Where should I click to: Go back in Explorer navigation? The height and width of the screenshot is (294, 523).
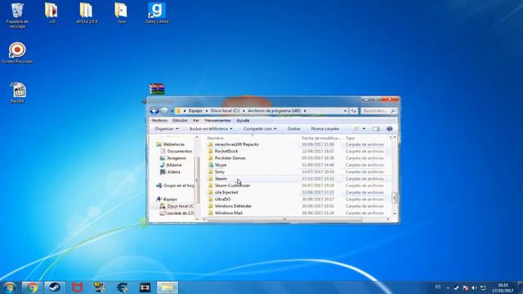[154, 111]
